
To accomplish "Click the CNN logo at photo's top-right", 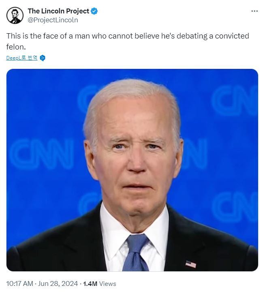I will click(x=233, y=101).
